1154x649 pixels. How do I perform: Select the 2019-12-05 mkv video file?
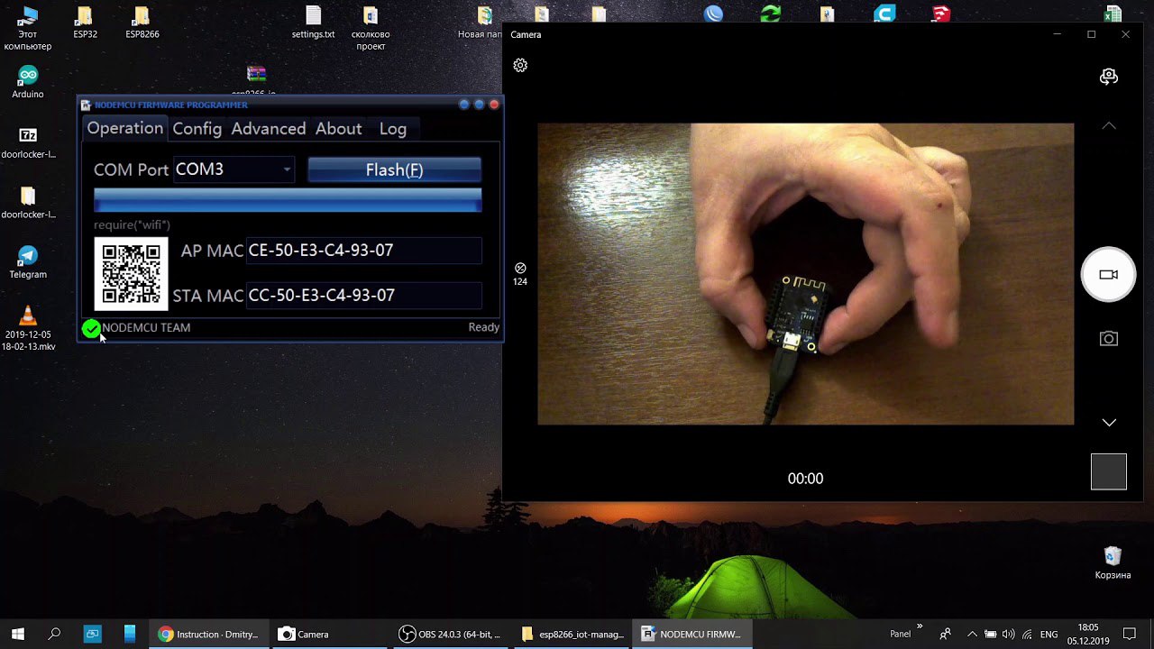28,328
